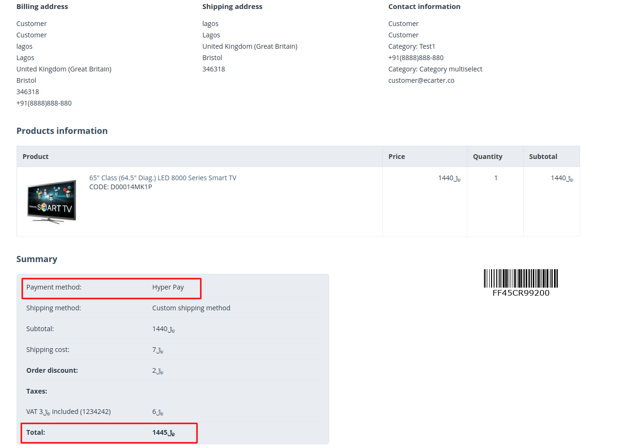Image resolution: width=627 pixels, height=448 pixels.
Task: Click barcode number FF45CR99200
Action: coord(520,293)
